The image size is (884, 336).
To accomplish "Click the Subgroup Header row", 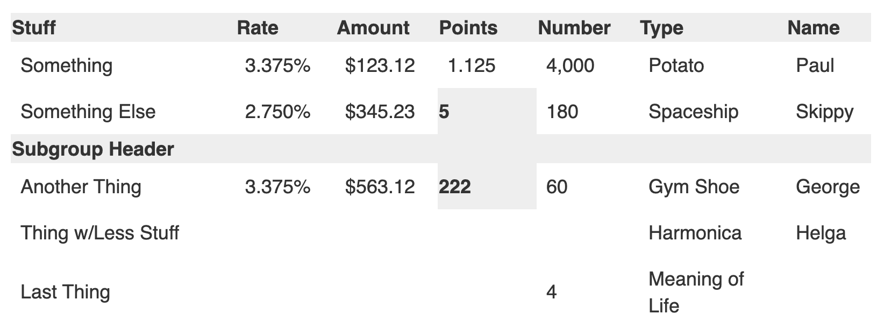I will coord(93,149).
